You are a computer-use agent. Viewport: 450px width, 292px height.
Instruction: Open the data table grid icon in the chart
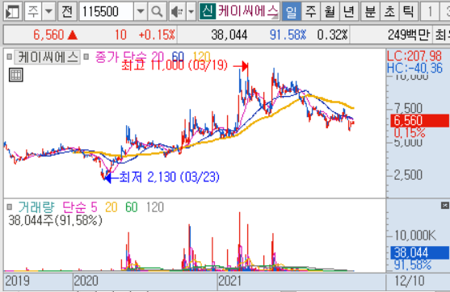pyautogui.click(x=16, y=75)
